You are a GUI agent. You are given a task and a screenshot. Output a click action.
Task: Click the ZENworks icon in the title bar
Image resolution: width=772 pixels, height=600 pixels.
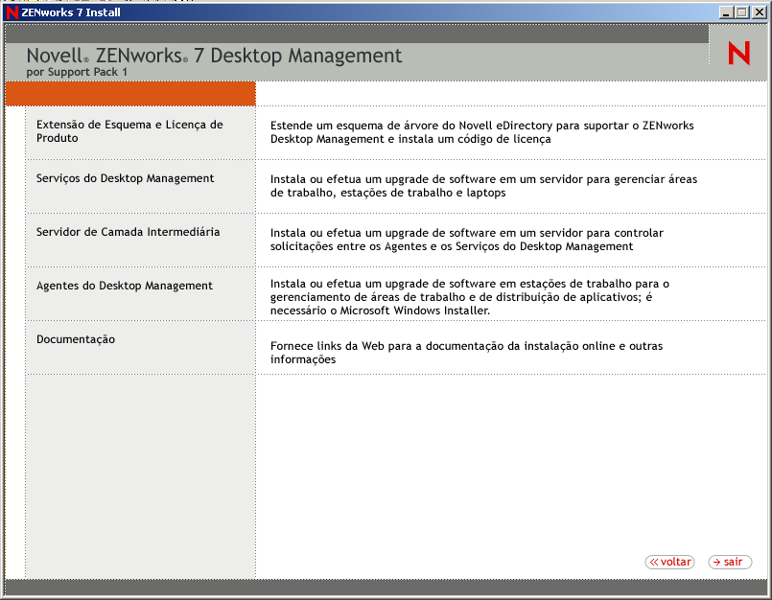click(12, 12)
